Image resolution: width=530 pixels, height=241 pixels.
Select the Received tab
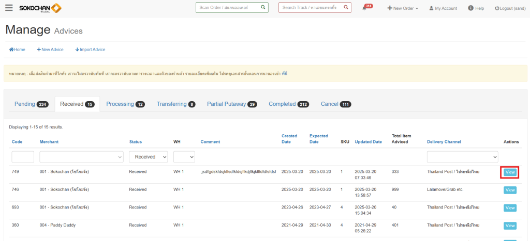pos(77,104)
